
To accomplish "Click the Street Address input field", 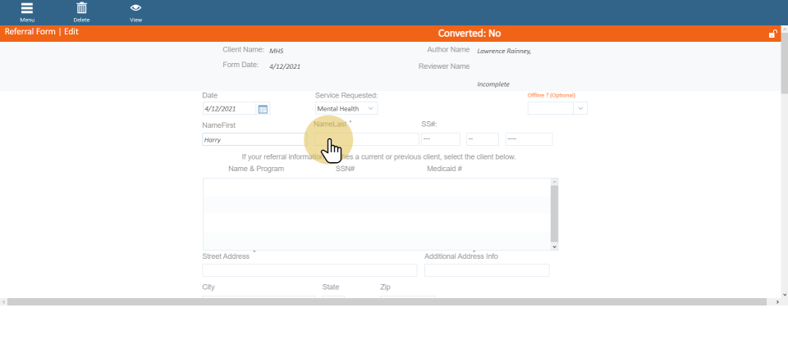I will pos(309,270).
